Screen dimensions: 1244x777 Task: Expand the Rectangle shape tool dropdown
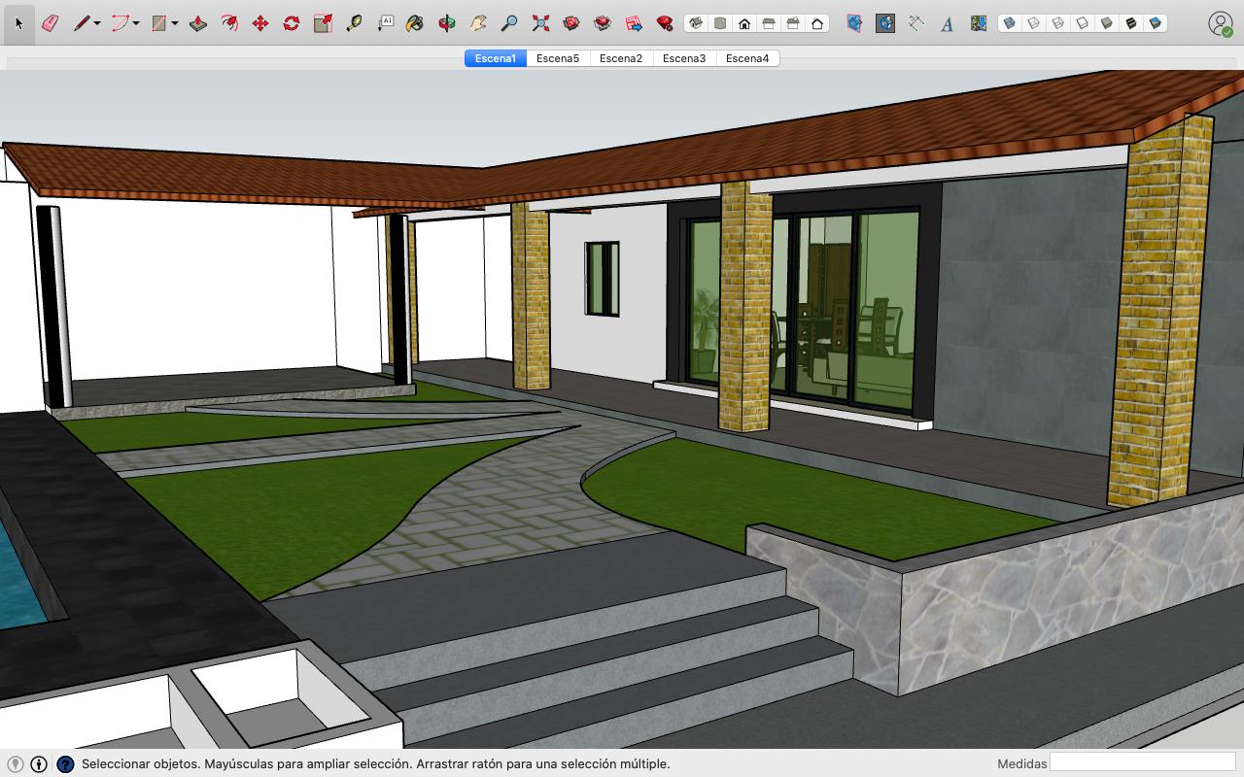pos(175,24)
